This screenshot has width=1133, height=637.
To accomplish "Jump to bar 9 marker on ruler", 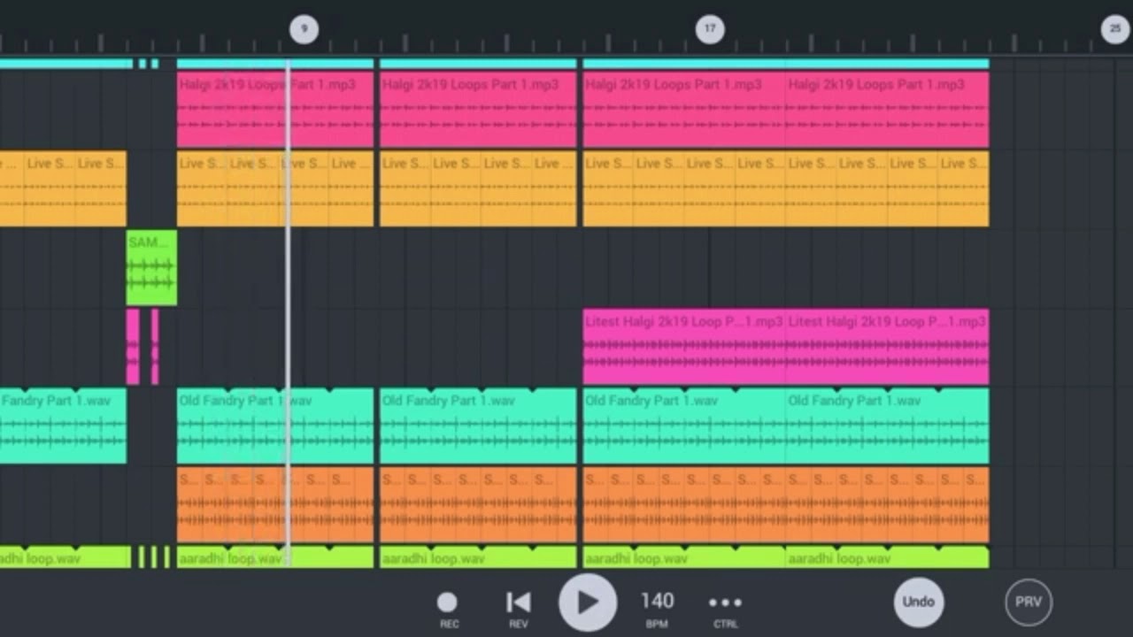I will [x=304, y=29].
